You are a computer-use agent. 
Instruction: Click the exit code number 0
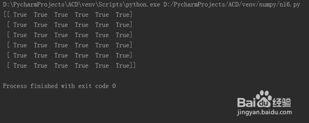point(114,86)
